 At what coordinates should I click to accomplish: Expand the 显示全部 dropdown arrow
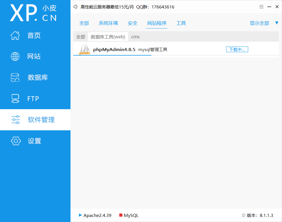coord(277,23)
